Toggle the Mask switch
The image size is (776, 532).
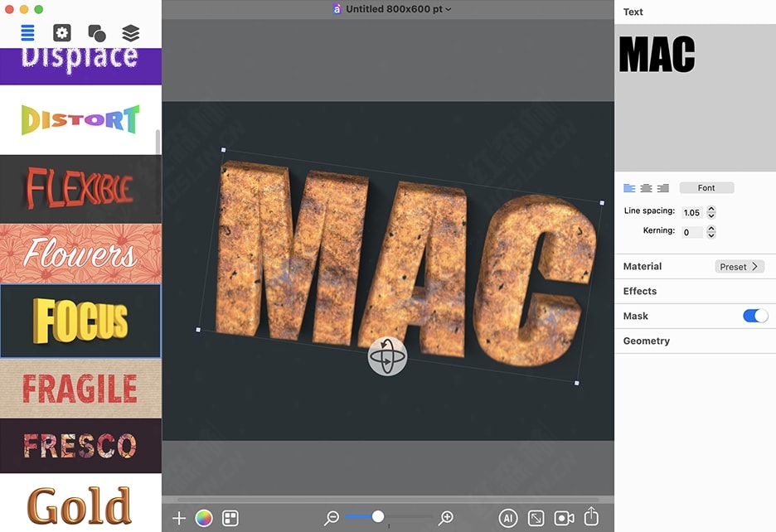click(755, 316)
